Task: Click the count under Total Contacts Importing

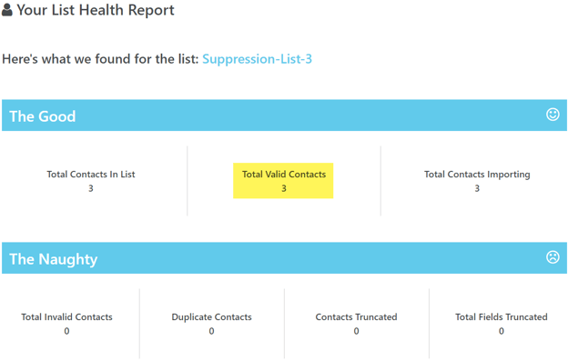Action: pos(477,188)
